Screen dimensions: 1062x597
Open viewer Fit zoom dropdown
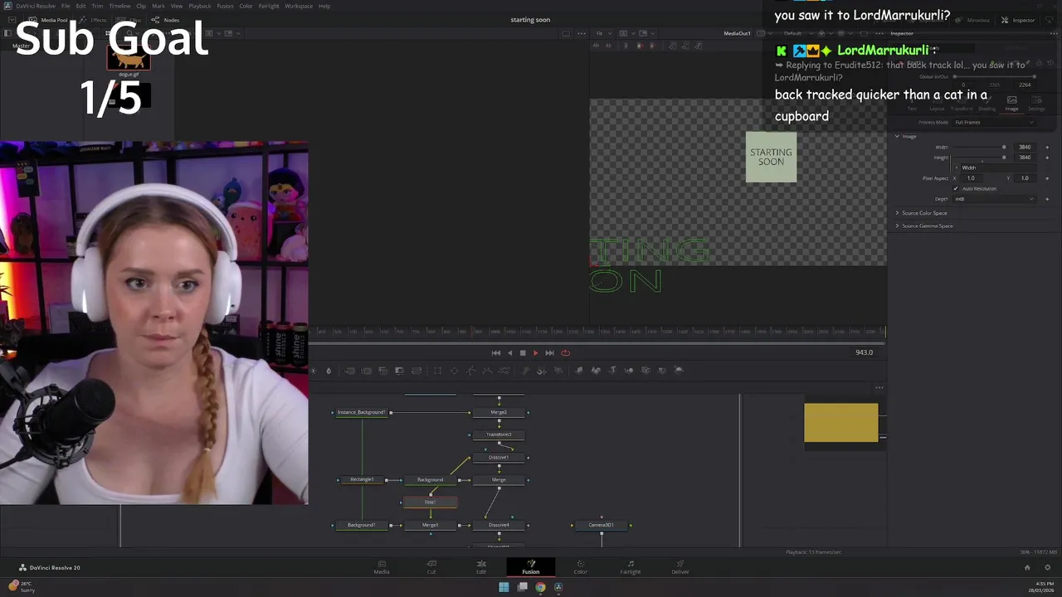[x=603, y=33]
